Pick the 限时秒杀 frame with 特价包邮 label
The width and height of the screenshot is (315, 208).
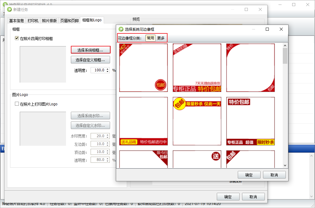[x=250, y=121]
